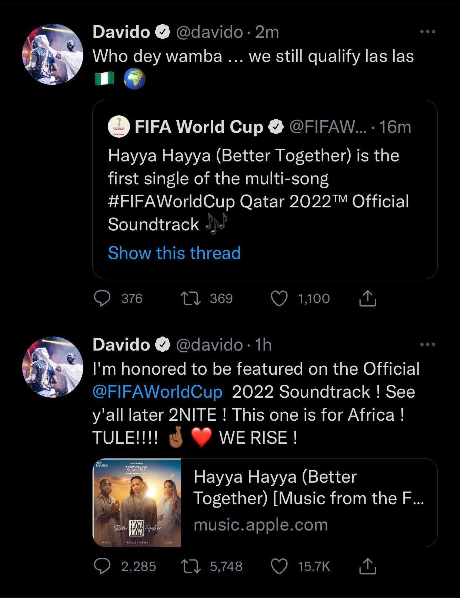Open Davido's profile picture on second tweet
460x598 pixels.
click(53, 367)
